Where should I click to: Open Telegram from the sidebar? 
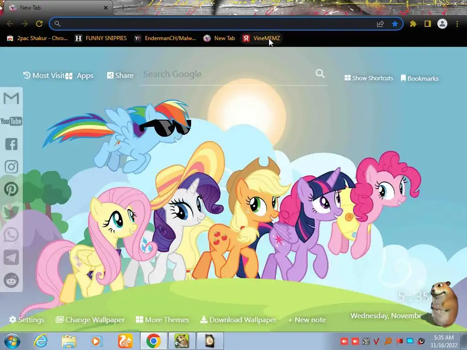coord(11,257)
